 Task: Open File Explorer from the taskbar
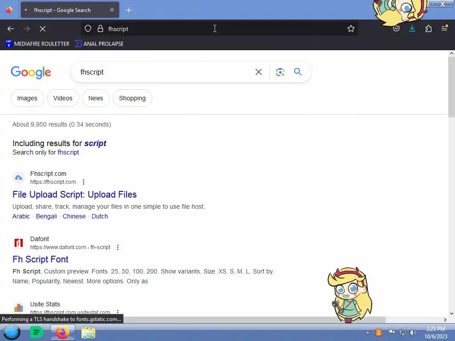pyautogui.click(x=88, y=333)
